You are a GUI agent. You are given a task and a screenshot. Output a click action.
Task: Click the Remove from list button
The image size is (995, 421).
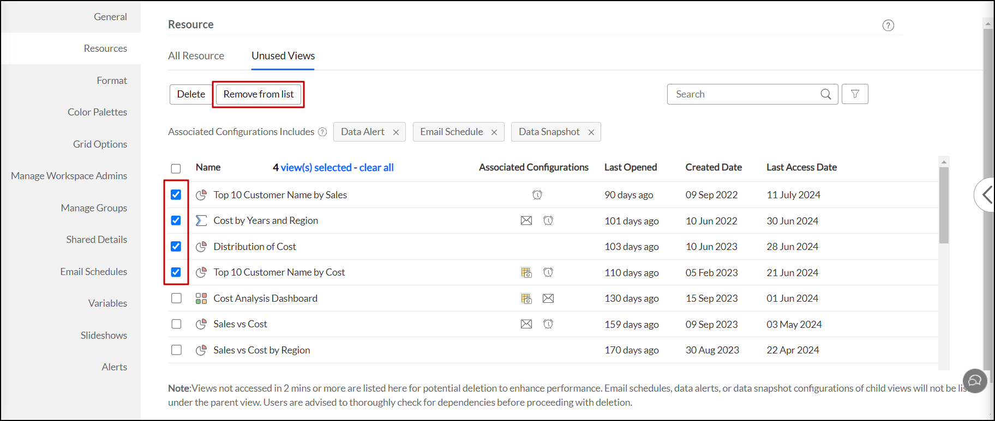click(x=259, y=94)
